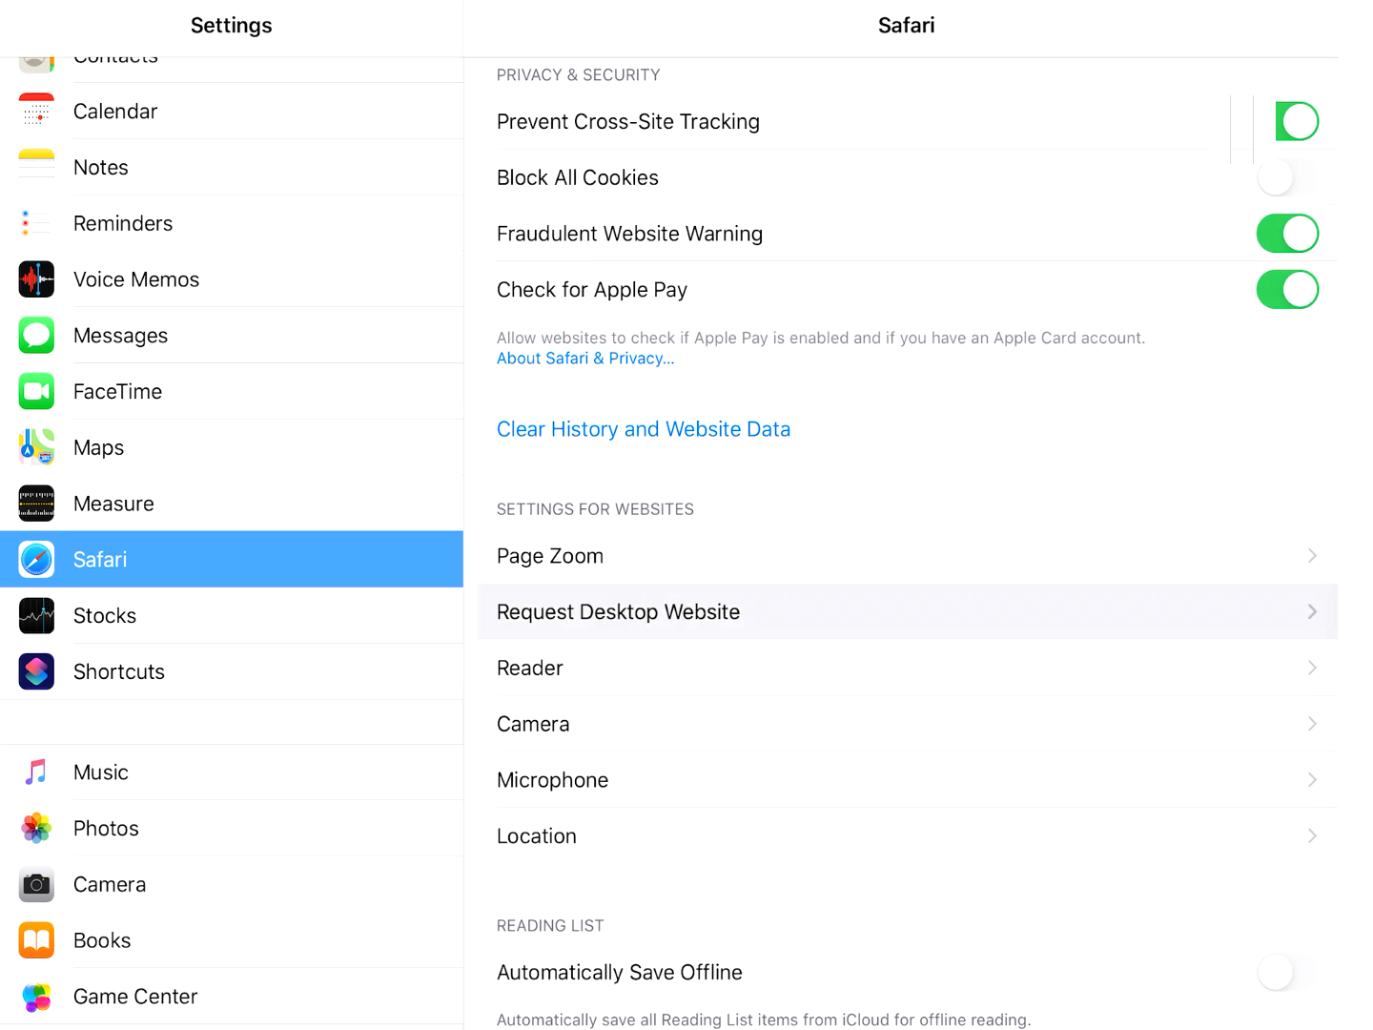Tap the Reminders app icon
The image size is (1373, 1030).
[36, 223]
